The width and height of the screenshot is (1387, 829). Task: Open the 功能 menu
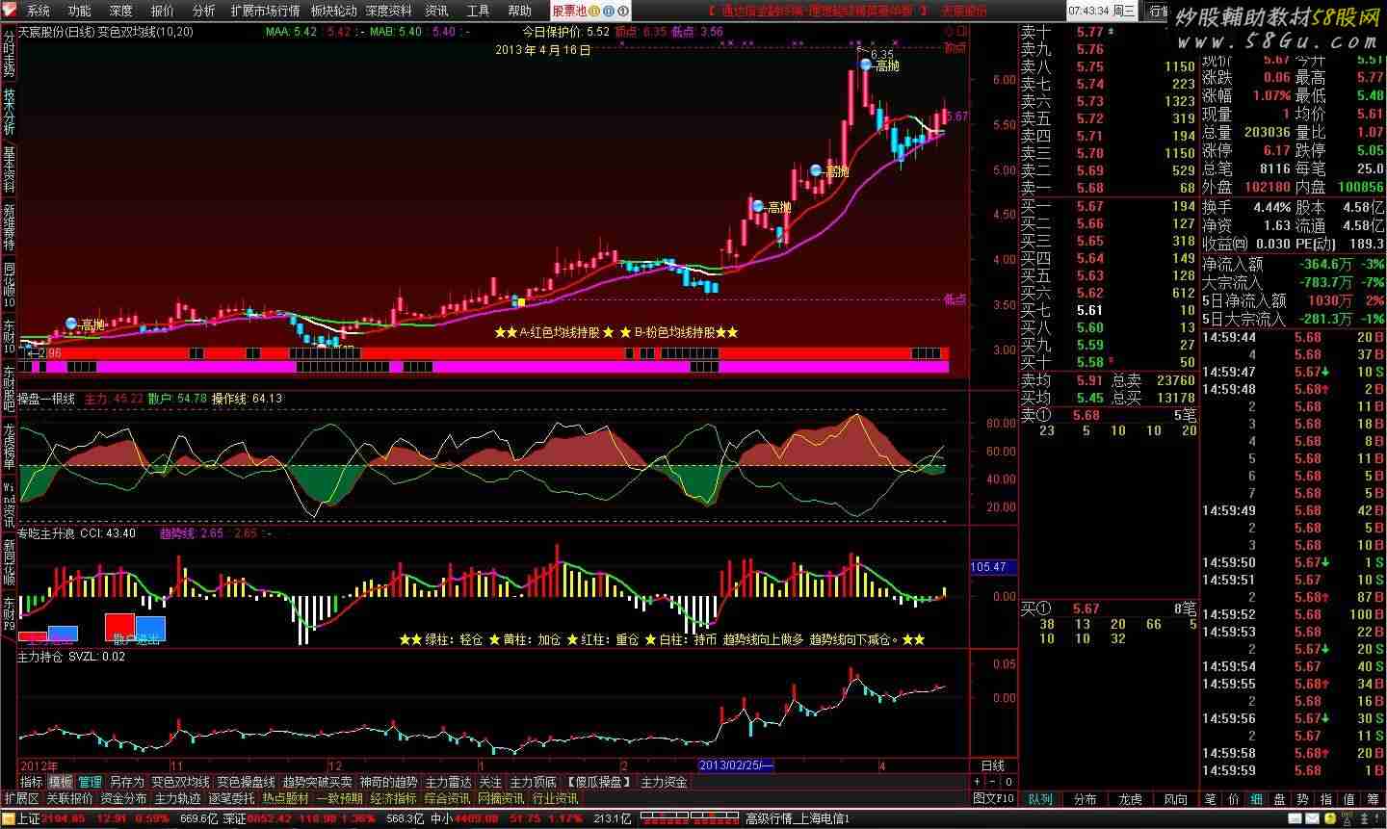[x=80, y=11]
